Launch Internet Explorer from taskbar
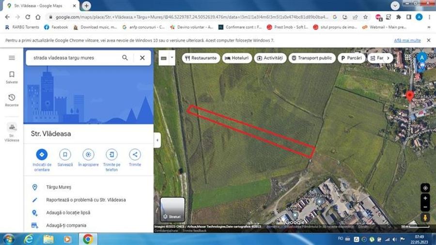 coord(29,239)
